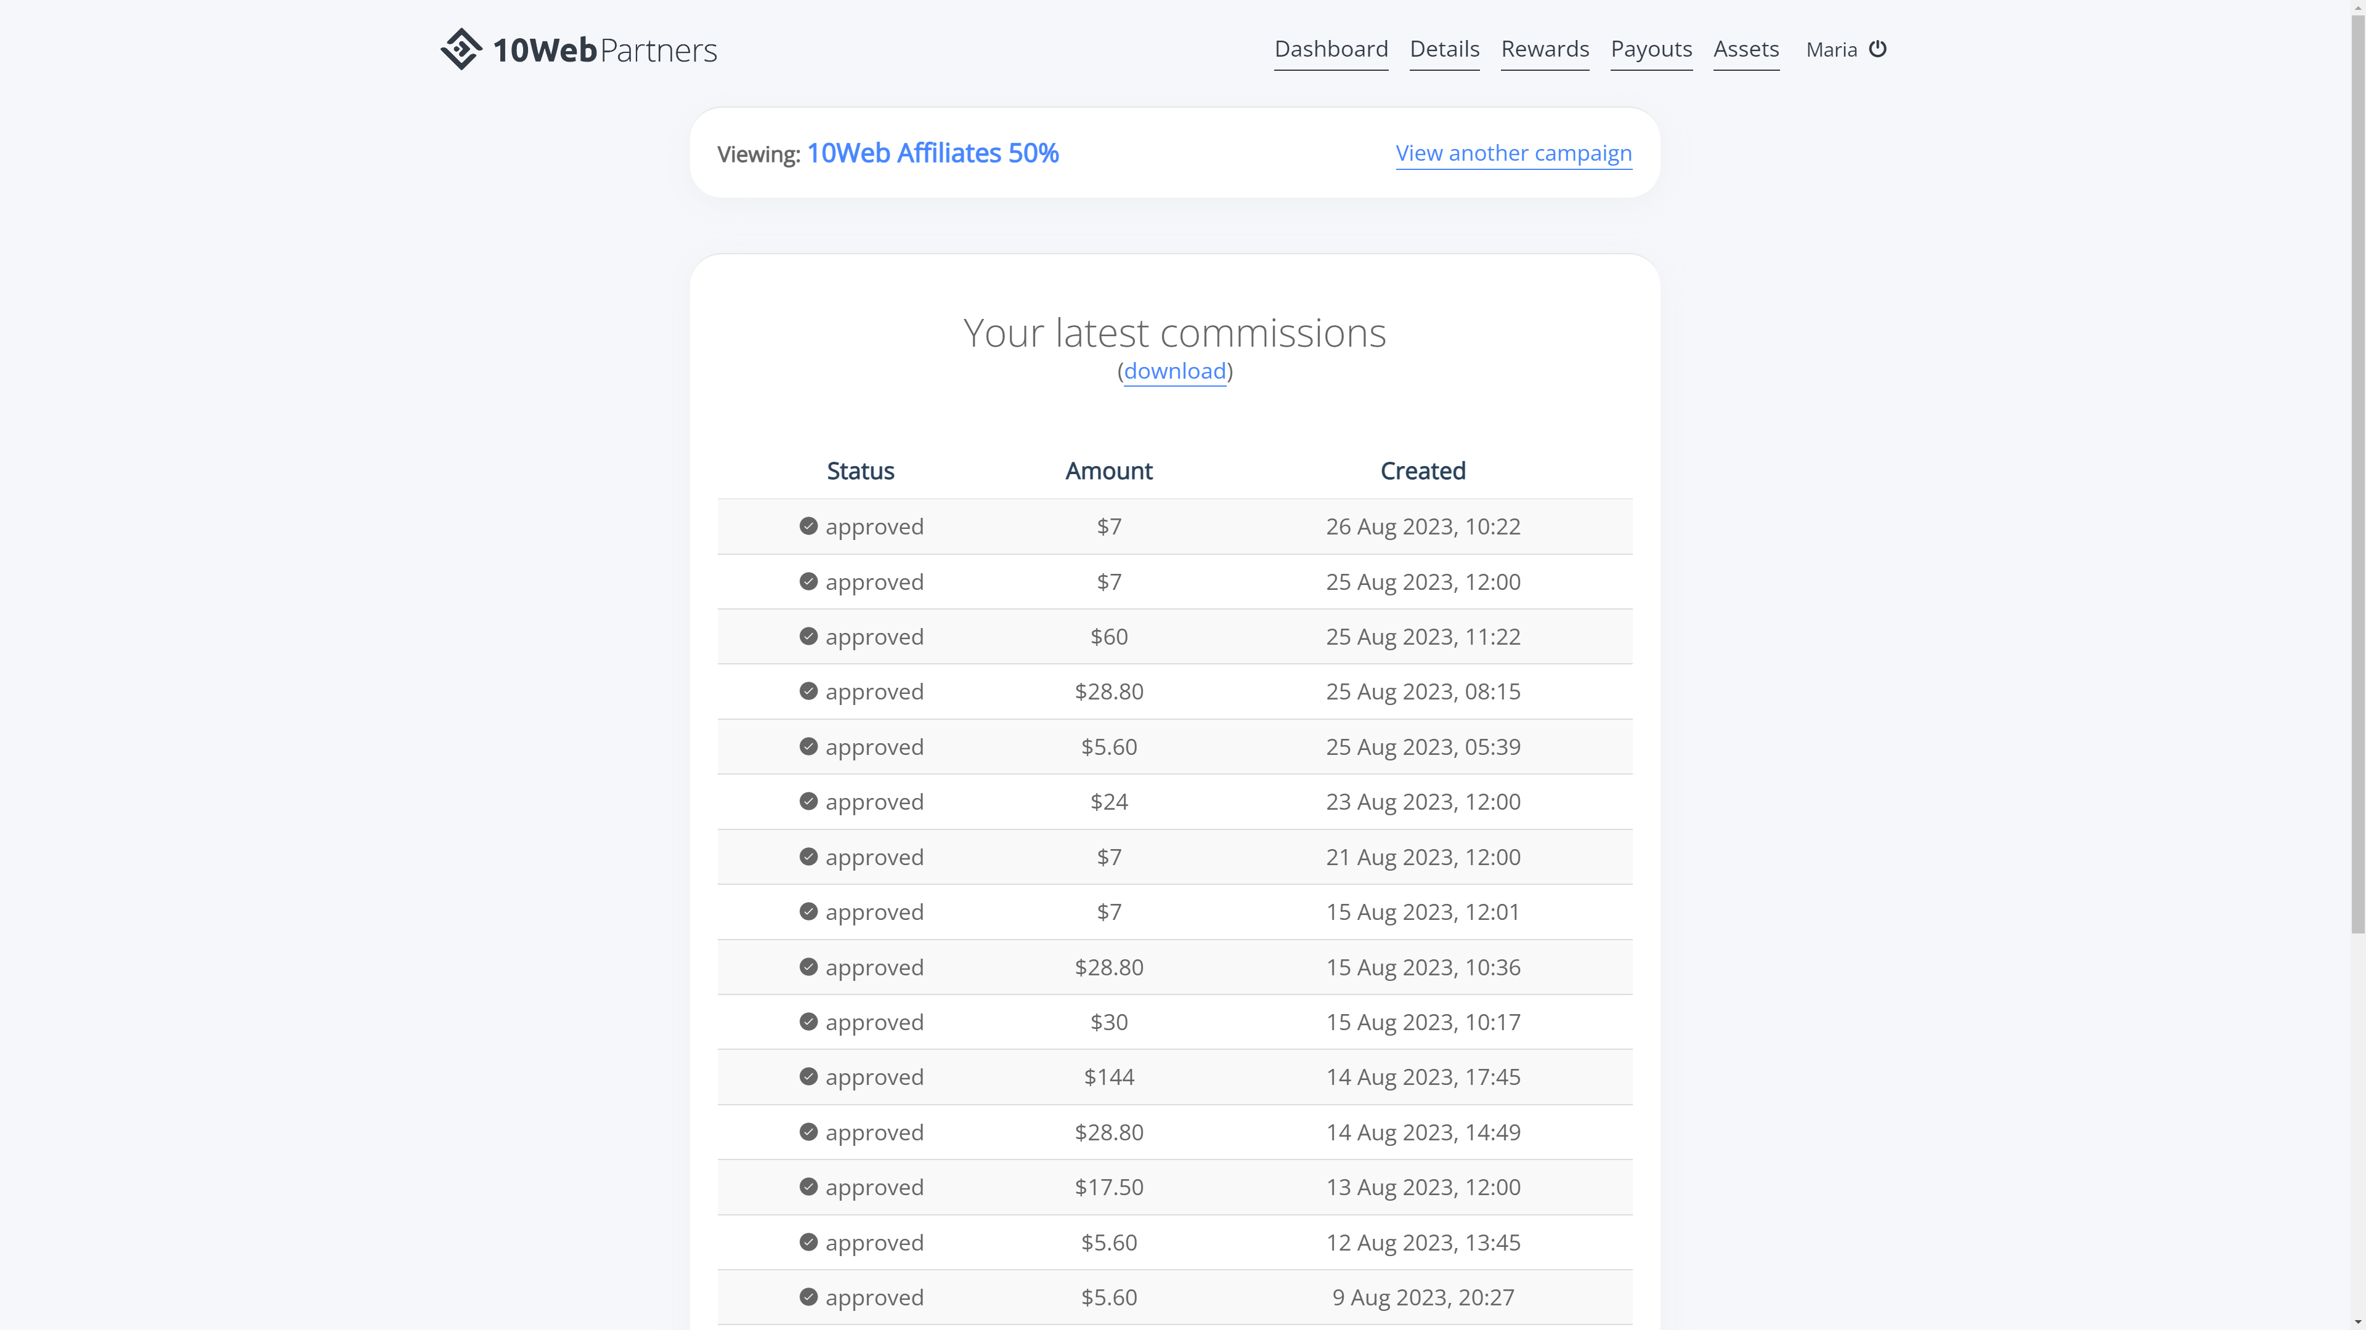The image size is (2366, 1330).
Task: Click the approved check icon for 14 Aug 2023, 14:49
Action: 808,1132
